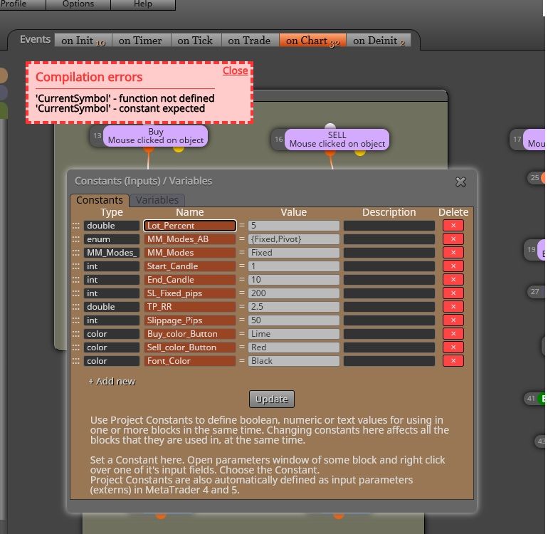The height and width of the screenshot is (534, 548).
Task: Open type dropdown for TP_RR row
Action: tap(112, 307)
